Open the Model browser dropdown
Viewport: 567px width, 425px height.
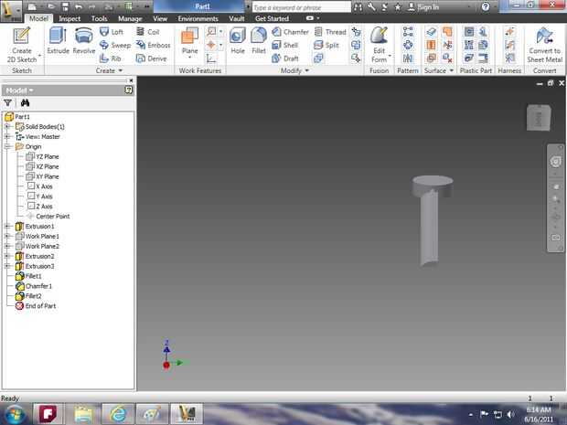pos(19,90)
